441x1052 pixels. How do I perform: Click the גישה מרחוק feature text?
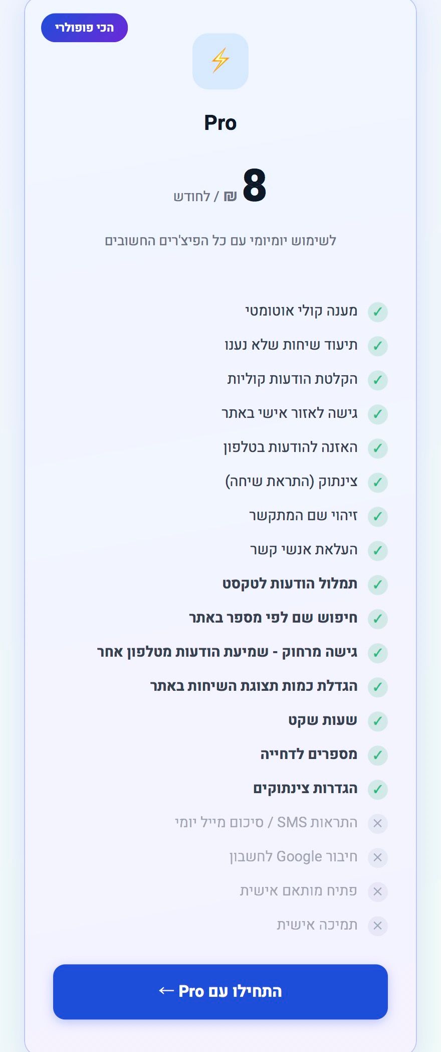point(227,652)
